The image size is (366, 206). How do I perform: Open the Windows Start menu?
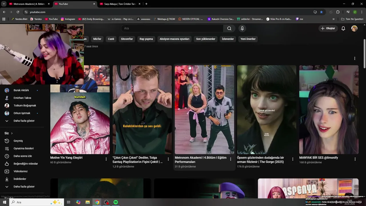(5, 202)
